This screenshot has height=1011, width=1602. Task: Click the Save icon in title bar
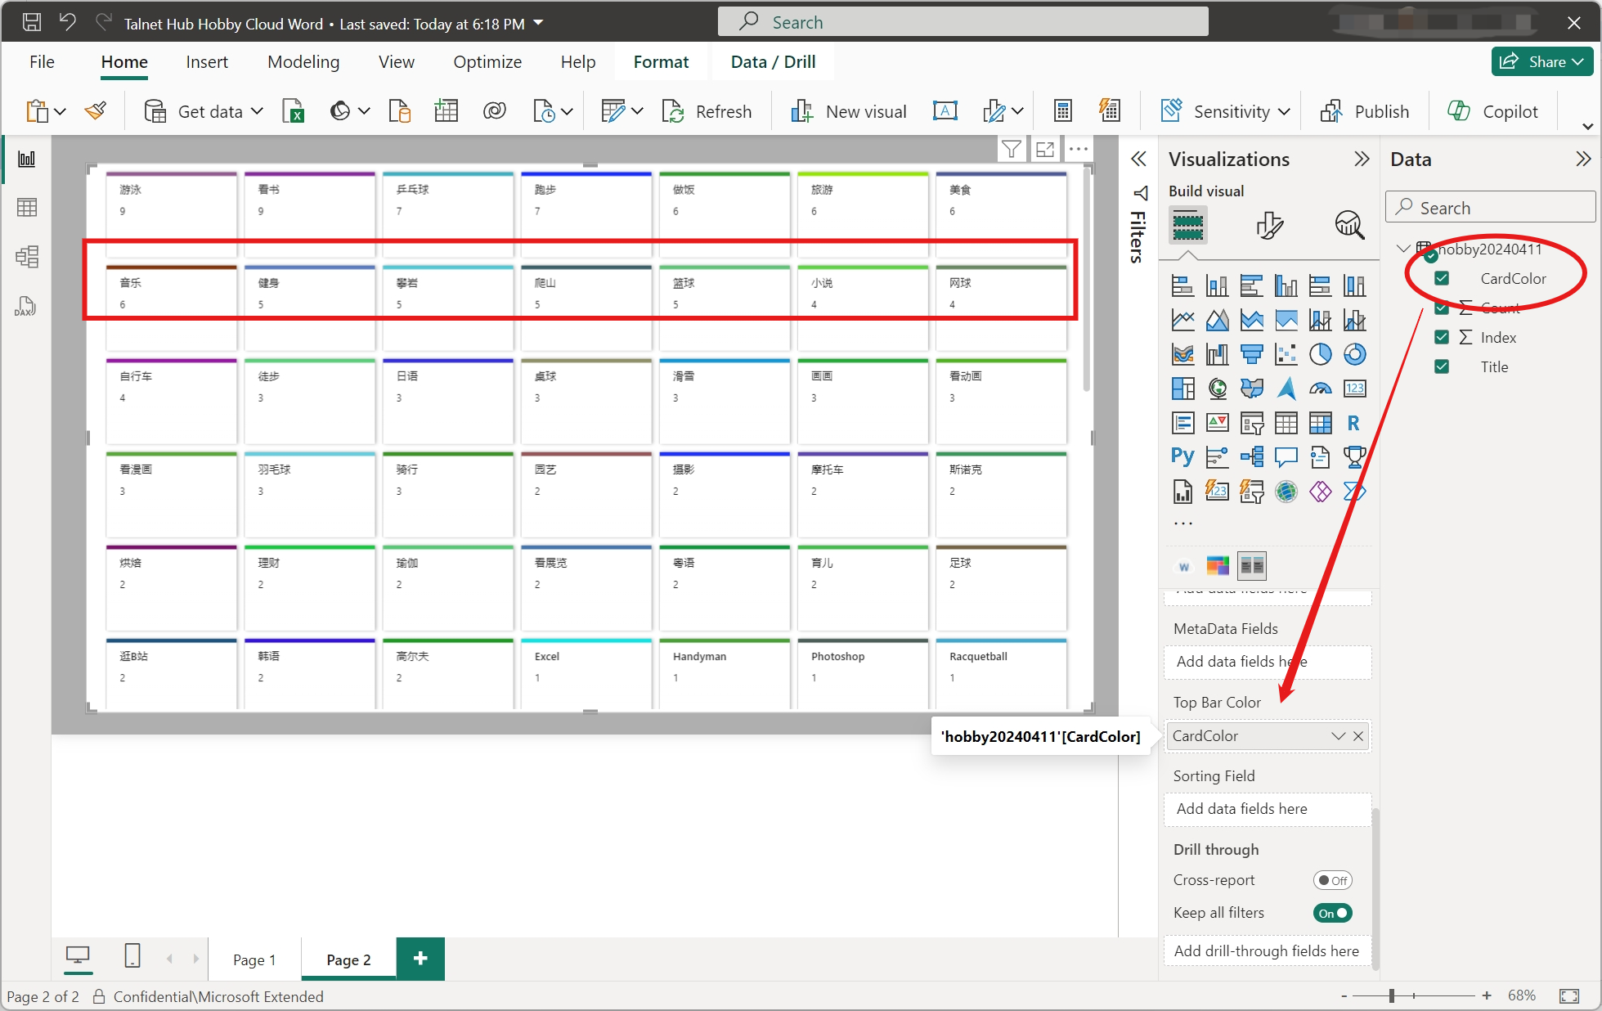pyautogui.click(x=32, y=23)
